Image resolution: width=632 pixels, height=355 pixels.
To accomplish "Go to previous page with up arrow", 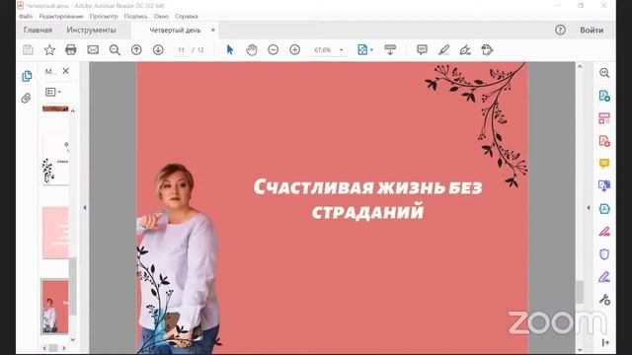I will tap(136, 50).
